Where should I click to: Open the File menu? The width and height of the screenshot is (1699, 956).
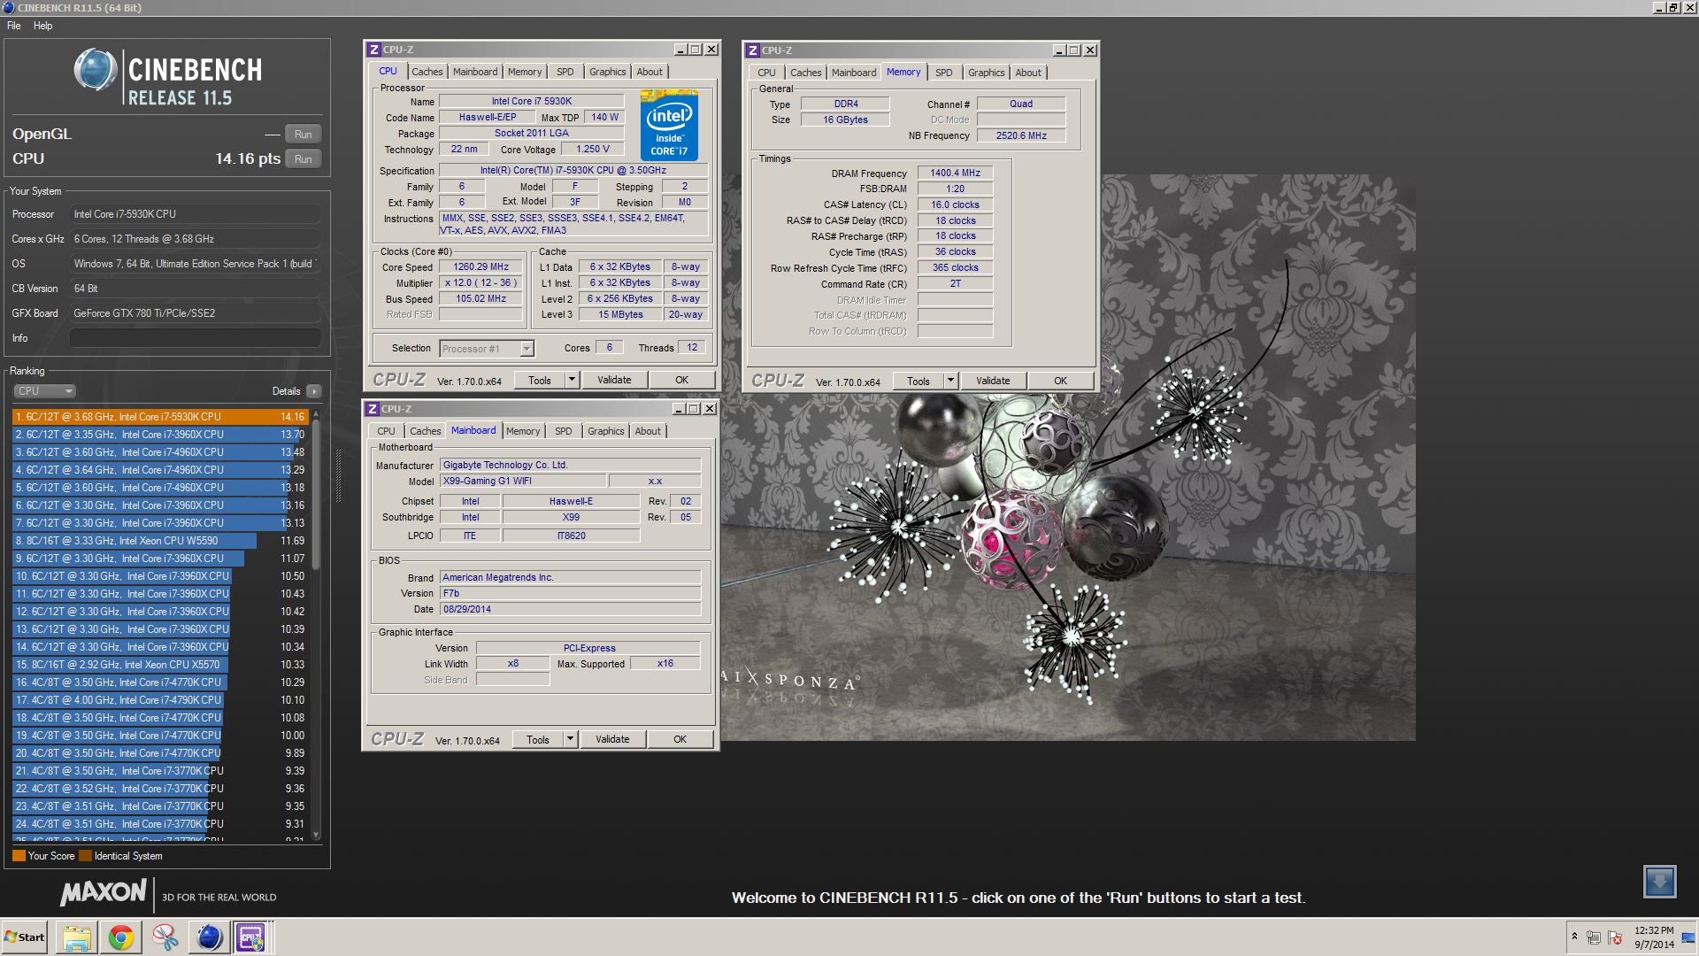point(14,26)
